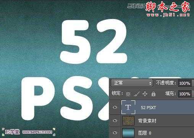This screenshot has height=138, width=194.
Task: Enable lock position move icon
Action: coord(145,94)
